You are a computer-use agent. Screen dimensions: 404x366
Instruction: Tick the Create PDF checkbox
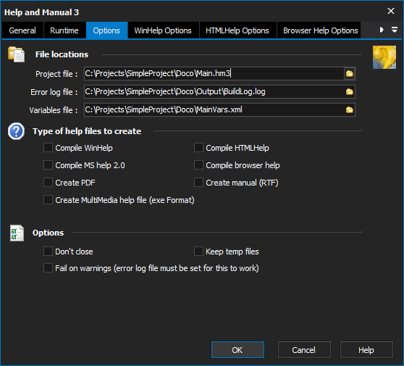[48, 183]
